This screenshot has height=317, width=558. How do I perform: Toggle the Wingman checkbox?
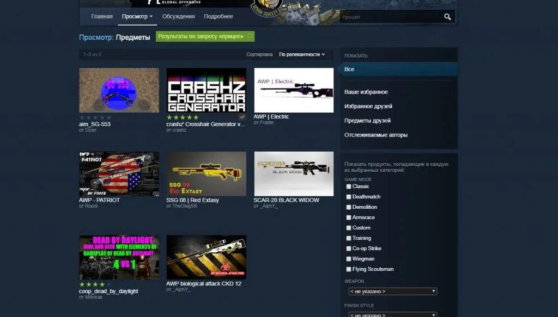pyautogui.click(x=349, y=259)
